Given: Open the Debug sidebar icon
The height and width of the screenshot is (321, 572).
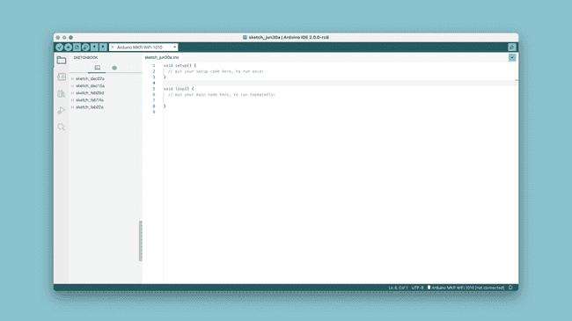Looking at the screenshot, I should [x=62, y=110].
